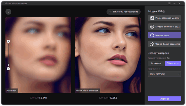
Task: Turn off acceleration with Выключать
Action: (x=173, y=63)
